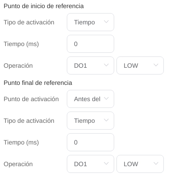This screenshot has width=195, height=177.
Task: Click the start point 'Tipo de activación' label
Action: click(x=29, y=23)
